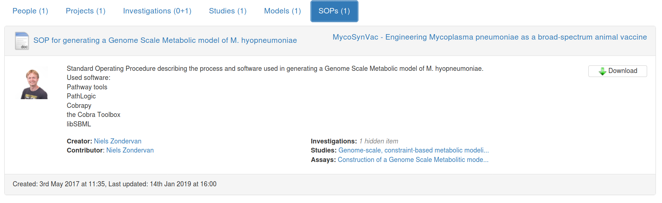
Task: Open the Investigations (0+1) tab
Action: coord(157,11)
